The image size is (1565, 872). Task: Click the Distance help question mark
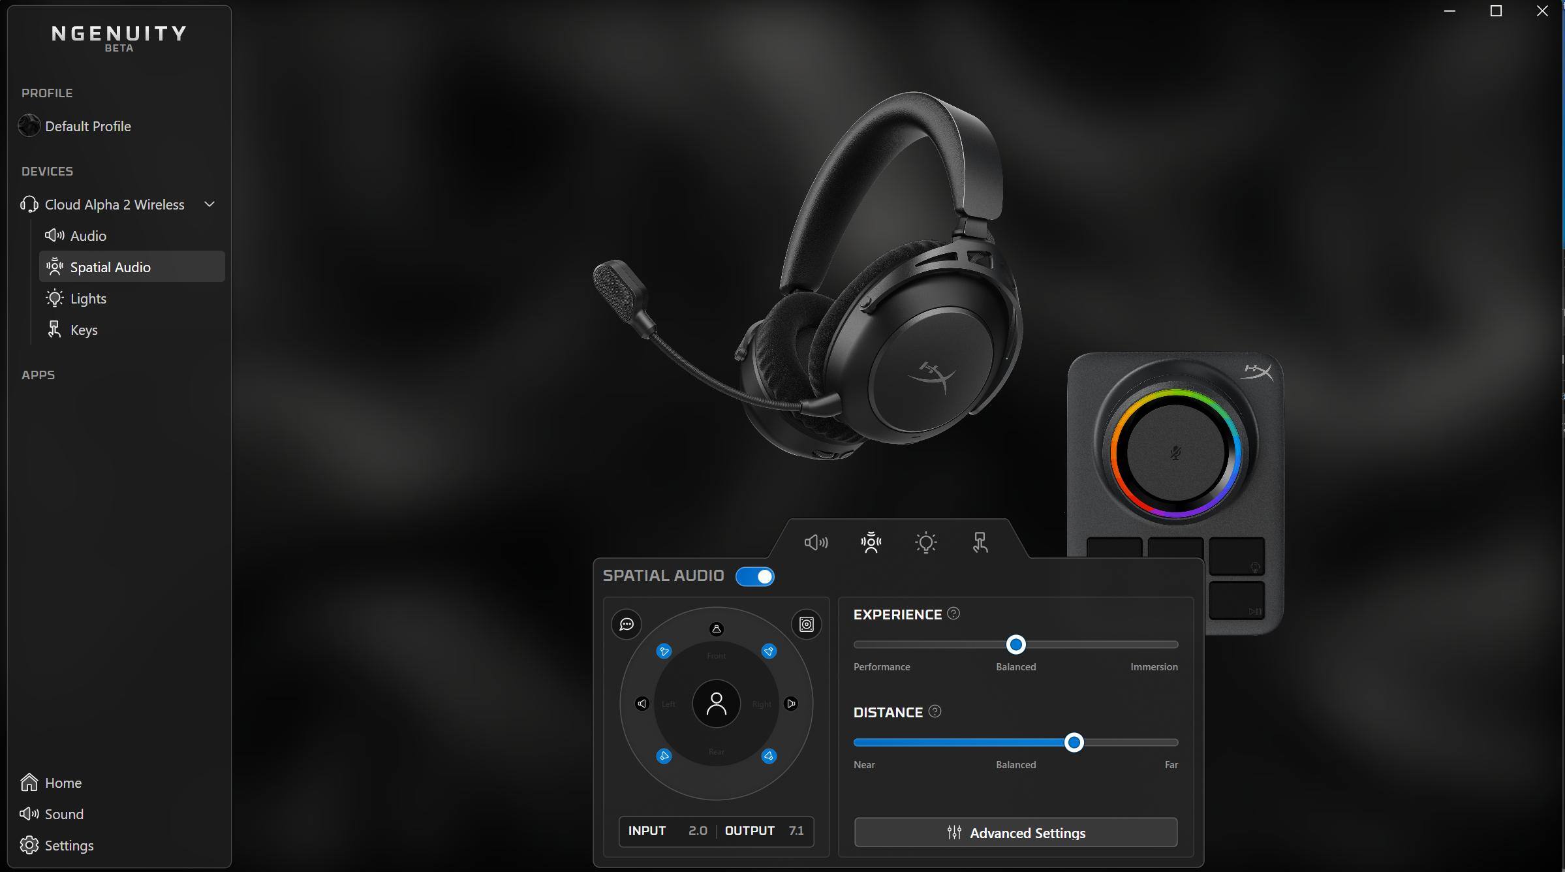[x=935, y=711]
